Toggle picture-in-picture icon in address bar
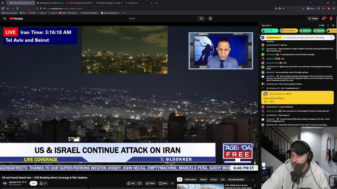 pyautogui.click(x=276, y=8)
